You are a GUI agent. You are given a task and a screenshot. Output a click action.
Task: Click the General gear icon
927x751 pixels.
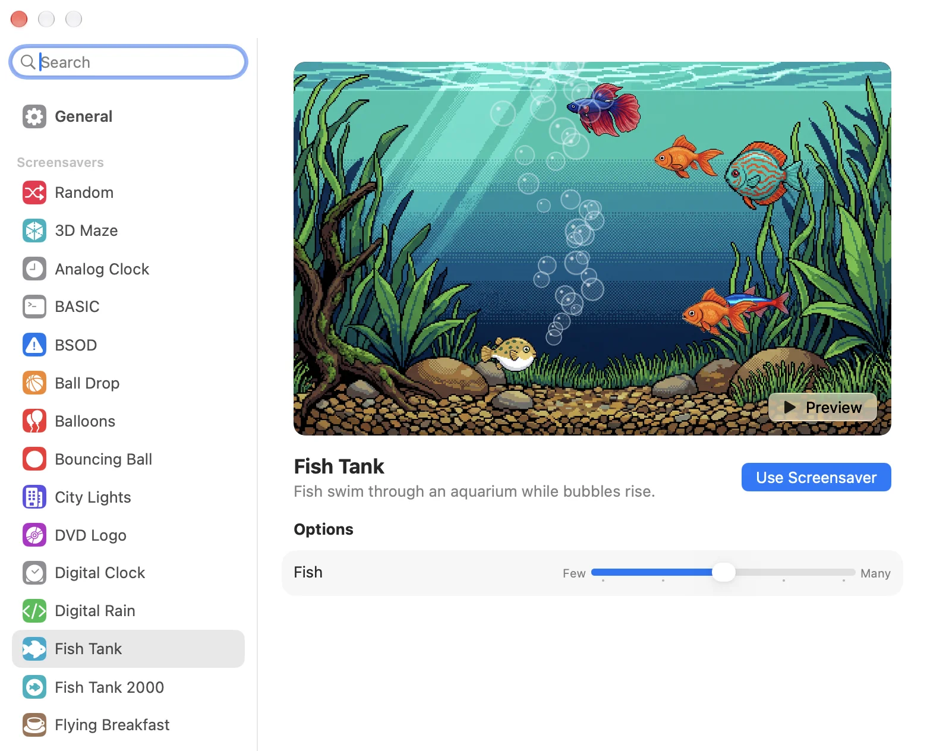pos(34,116)
